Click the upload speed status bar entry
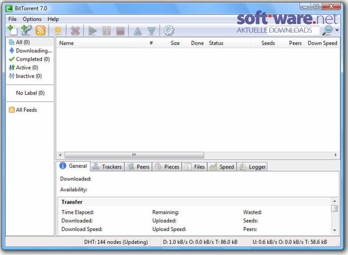 (x=290, y=242)
